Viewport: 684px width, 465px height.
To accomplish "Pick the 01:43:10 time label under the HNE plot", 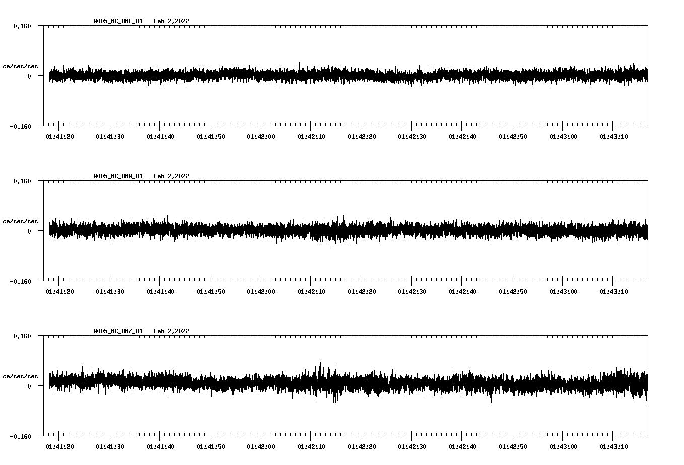I will (613, 137).
